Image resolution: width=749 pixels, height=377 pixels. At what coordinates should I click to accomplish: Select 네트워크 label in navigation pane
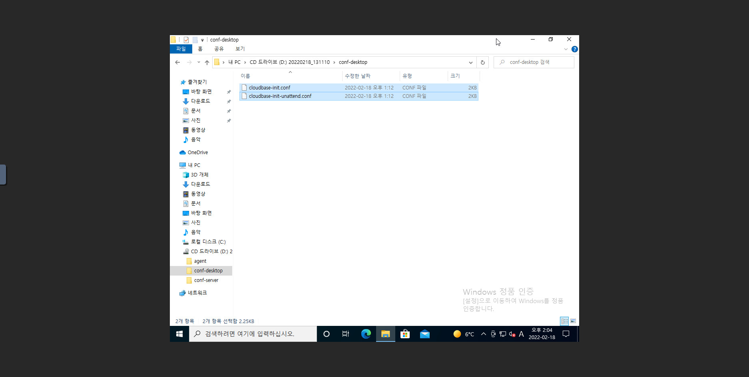197,293
